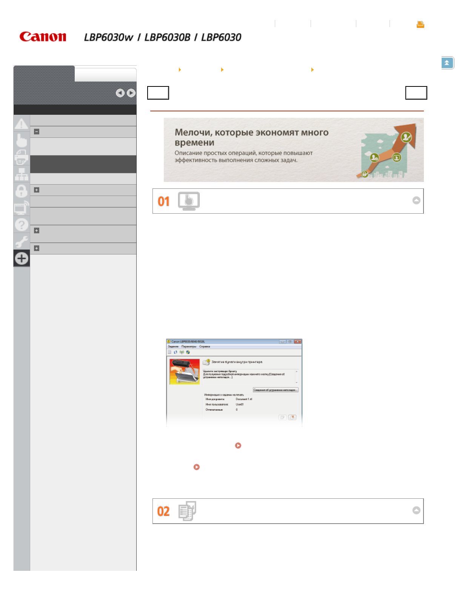Collapse the expanded tree item with minus box

37,132
